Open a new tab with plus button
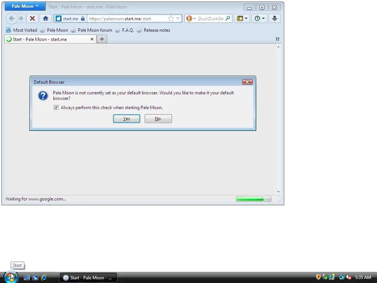 point(102,39)
